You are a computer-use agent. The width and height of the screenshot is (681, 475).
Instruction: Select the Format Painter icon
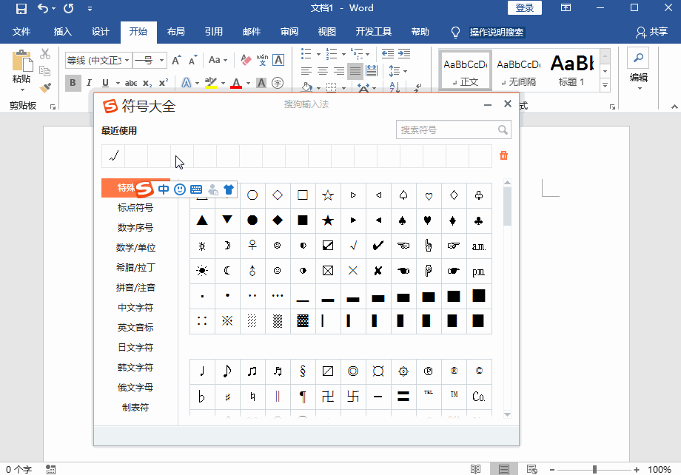(x=44, y=88)
